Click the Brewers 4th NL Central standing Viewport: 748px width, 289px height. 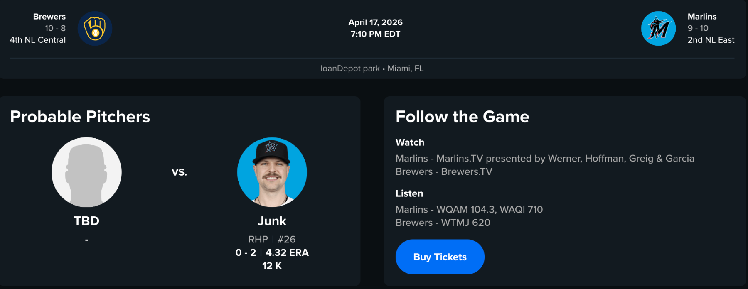point(38,40)
